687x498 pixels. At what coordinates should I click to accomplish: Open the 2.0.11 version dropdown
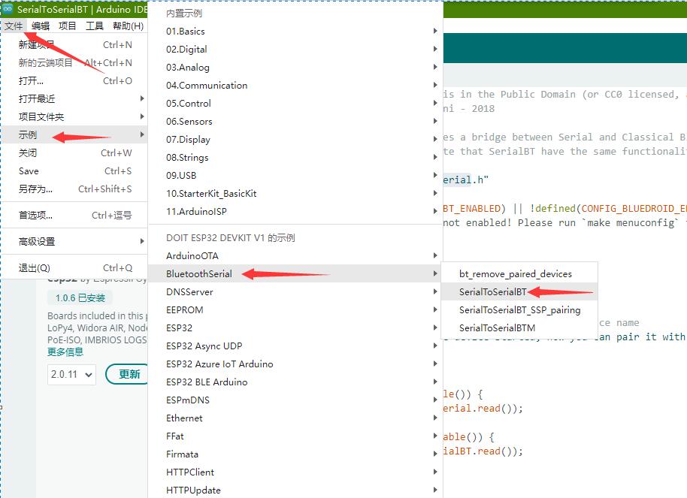pos(71,375)
